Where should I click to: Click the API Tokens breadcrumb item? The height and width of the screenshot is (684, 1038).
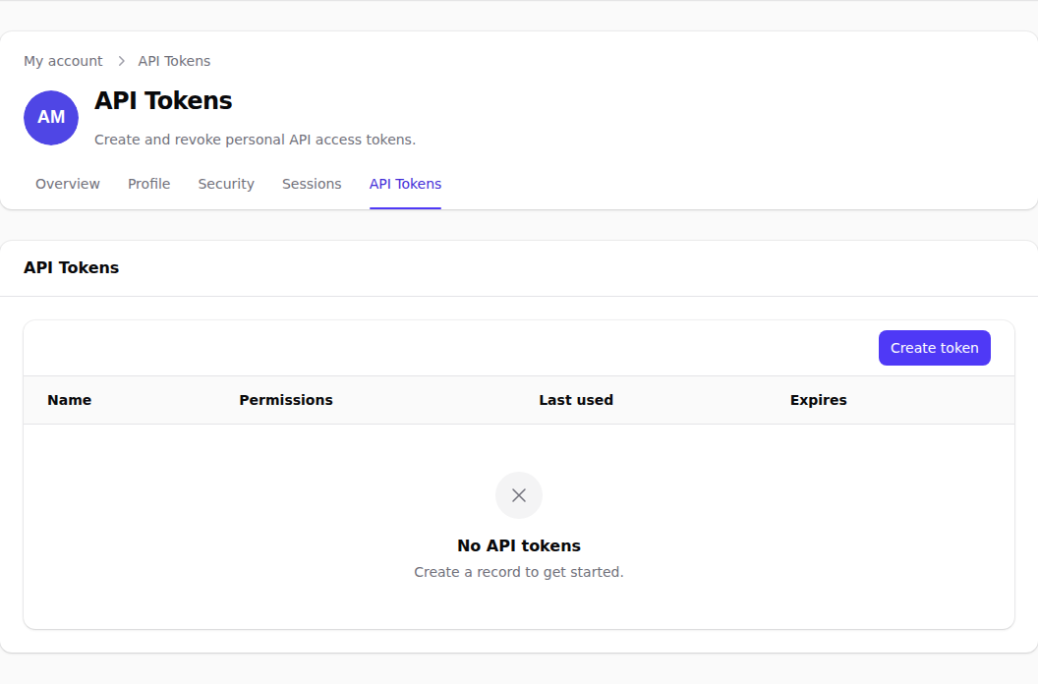[x=174, y=61]
